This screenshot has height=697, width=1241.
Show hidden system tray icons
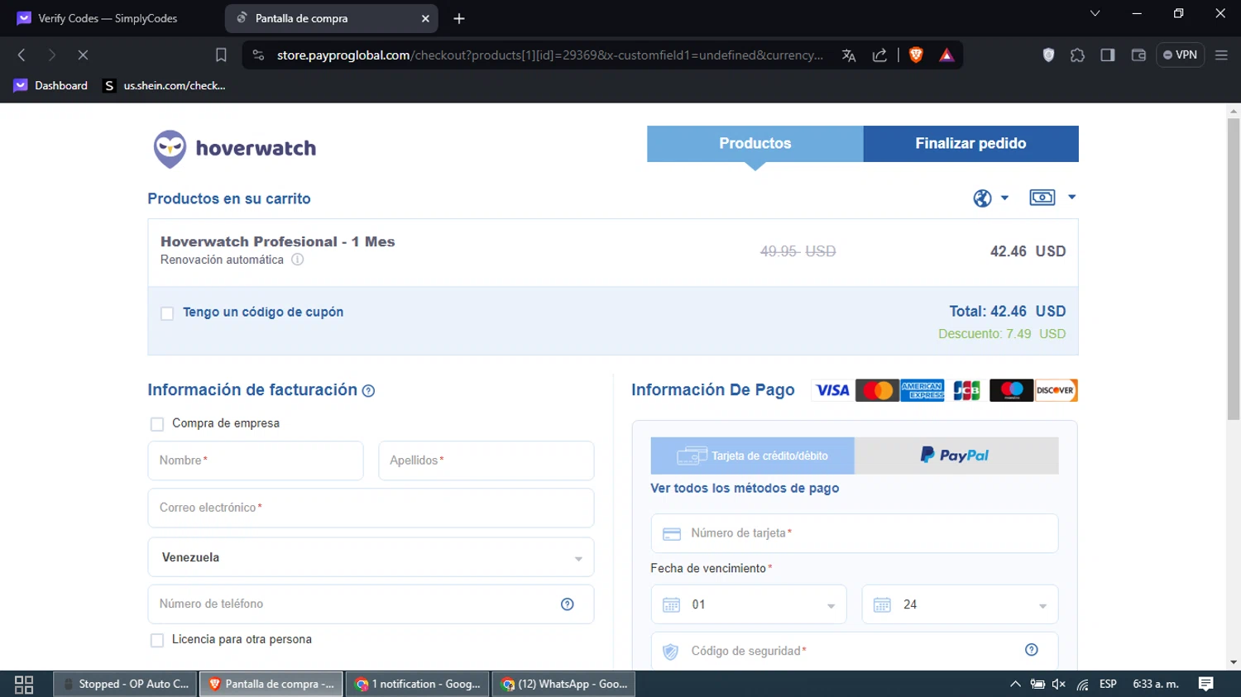pos(1015,684)
